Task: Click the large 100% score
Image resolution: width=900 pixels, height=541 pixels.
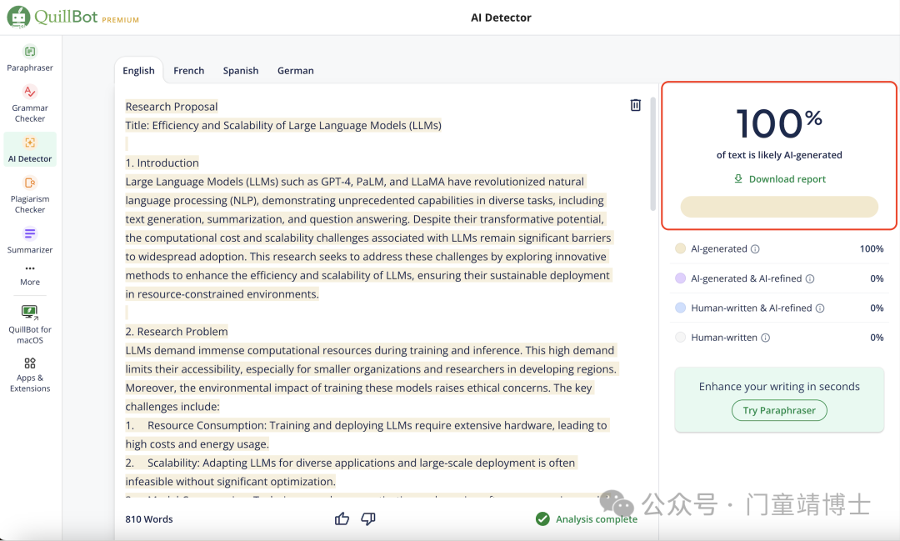Action: (x=779, y=123)
